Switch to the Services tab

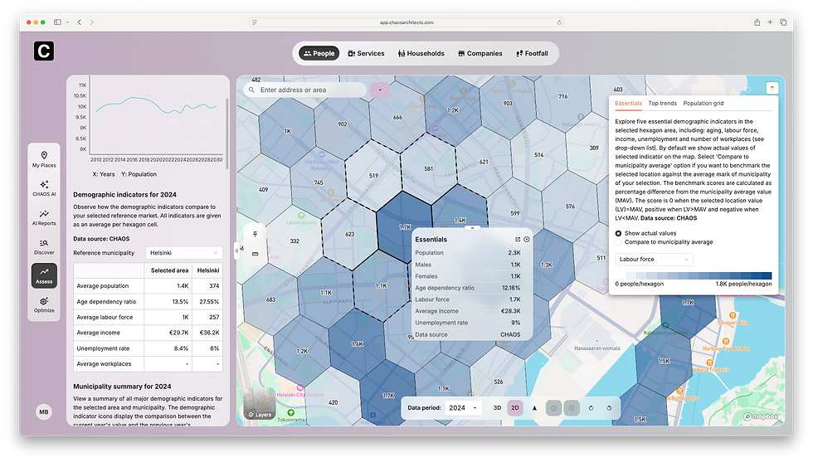coord(366,53)
